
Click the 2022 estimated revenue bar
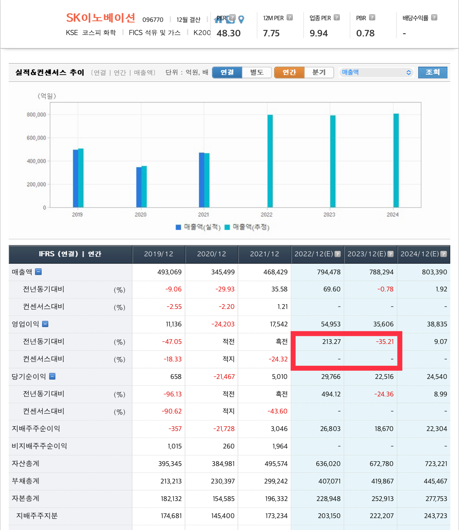coord(270,161)
